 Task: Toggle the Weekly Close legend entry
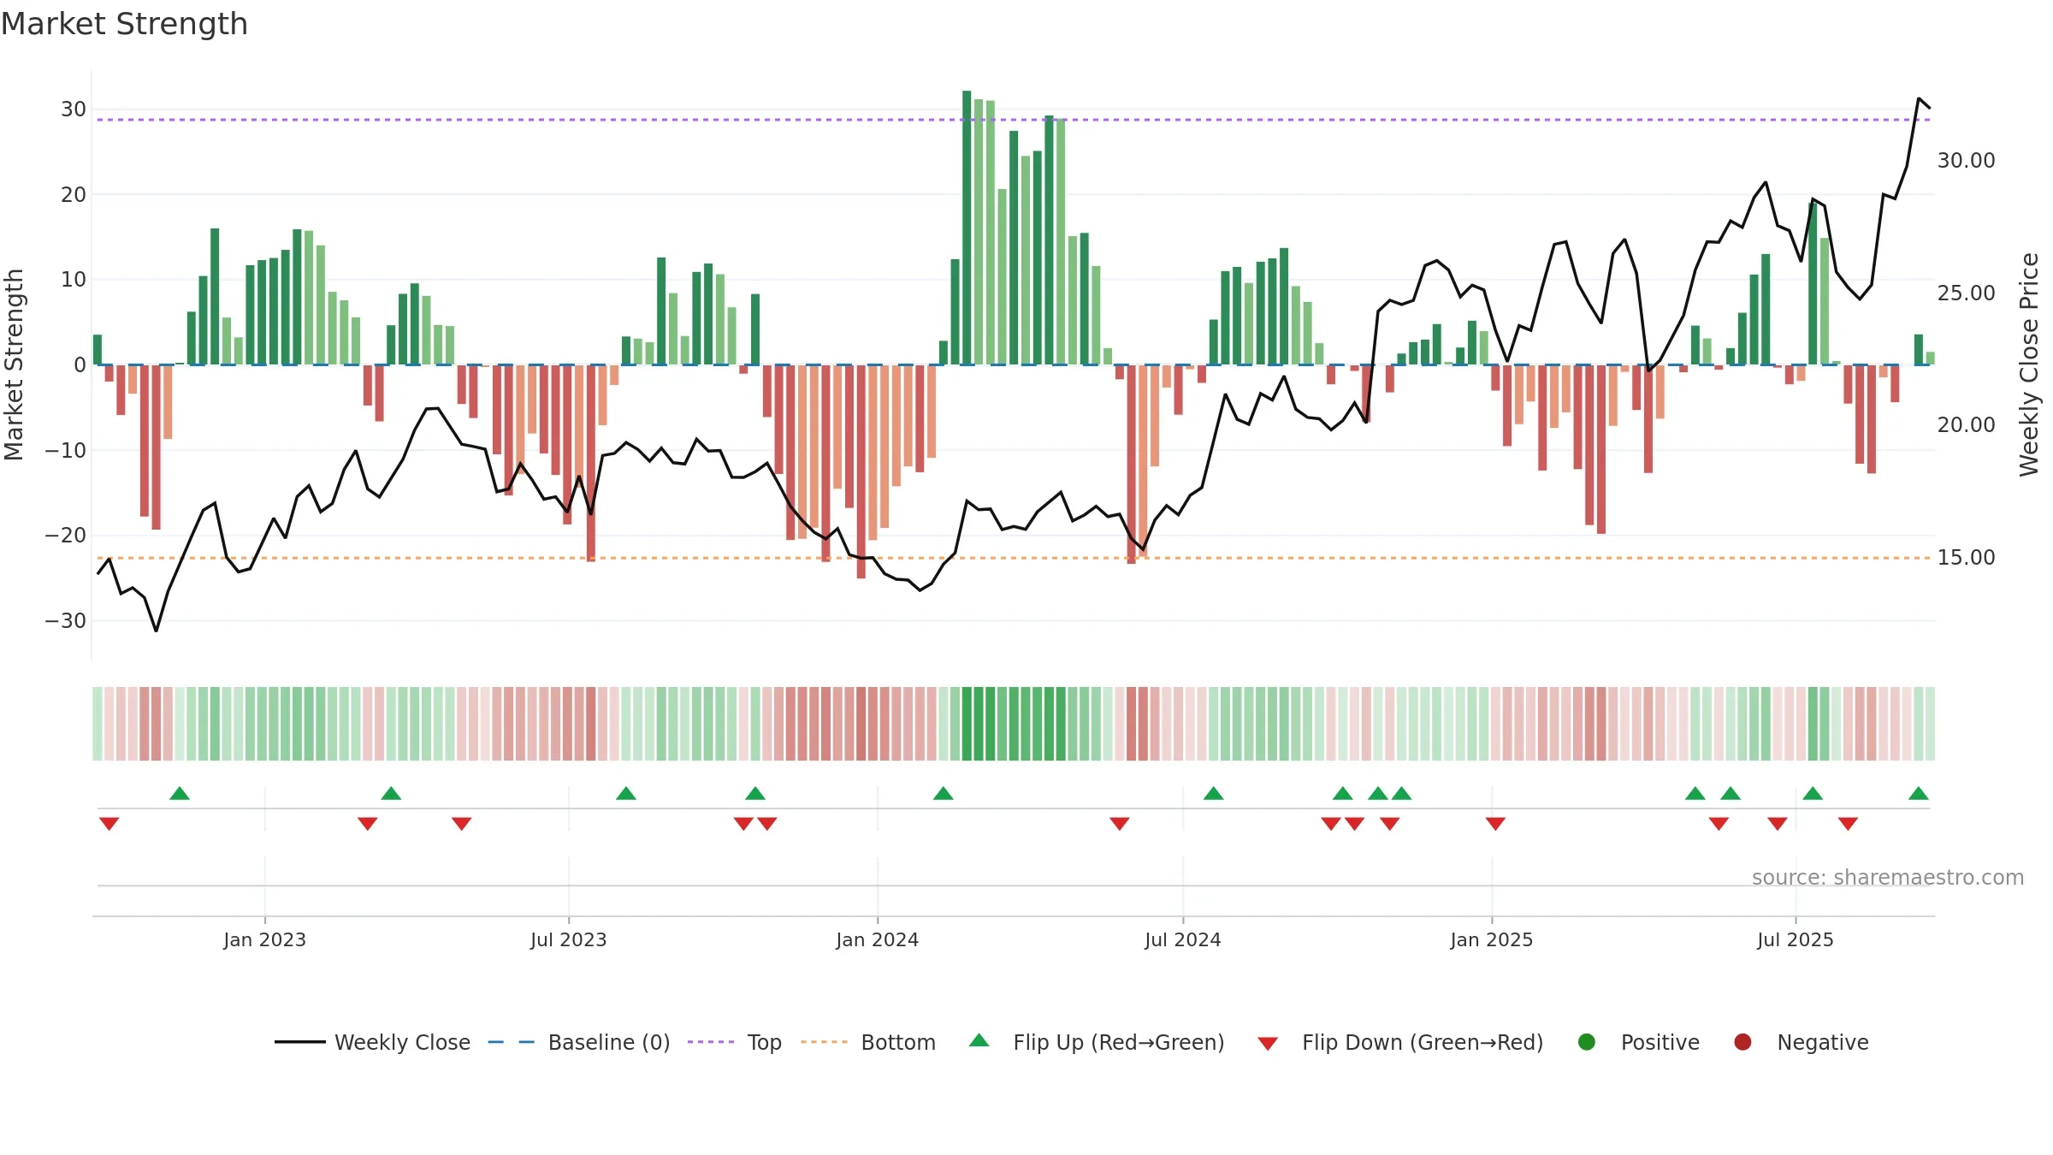372,1042
